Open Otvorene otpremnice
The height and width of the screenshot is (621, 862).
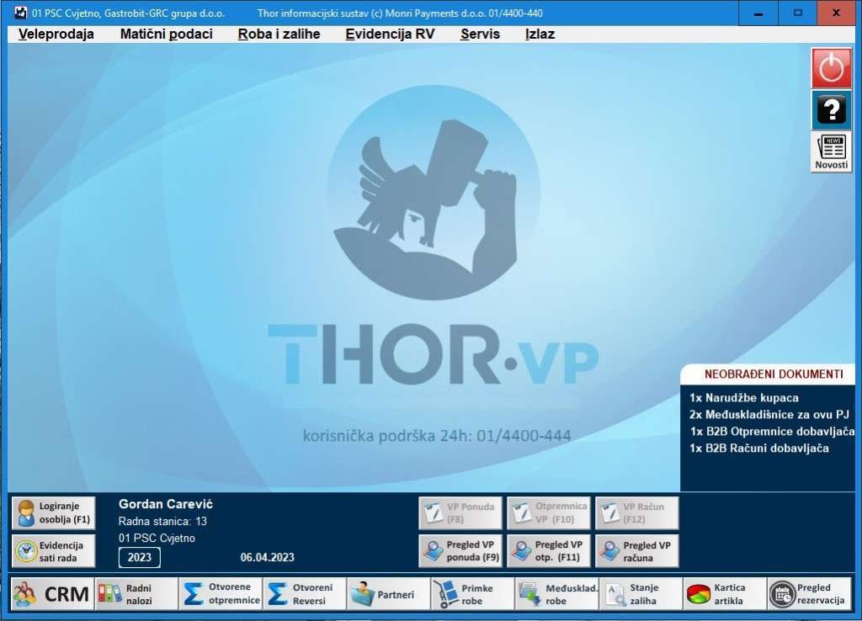221,594
